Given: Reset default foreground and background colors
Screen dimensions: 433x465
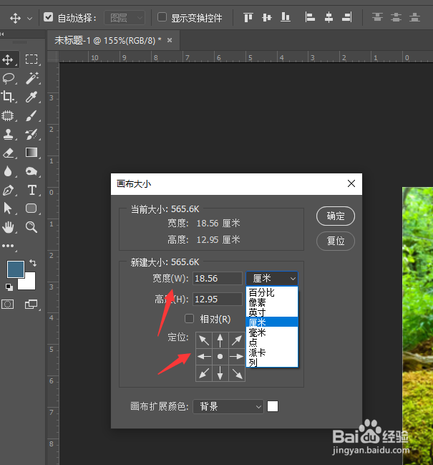Looking at the screenshot, I should pos(9,287).
